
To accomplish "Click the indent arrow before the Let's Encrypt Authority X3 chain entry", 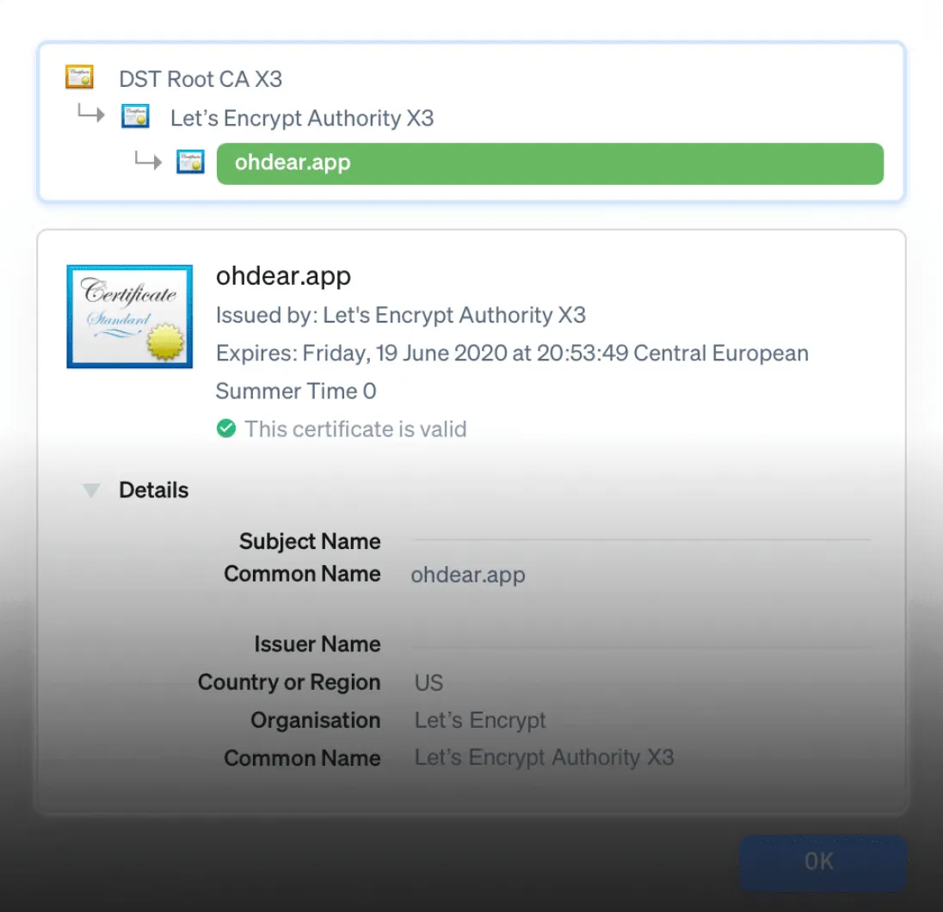I will (x=90, y=114).
